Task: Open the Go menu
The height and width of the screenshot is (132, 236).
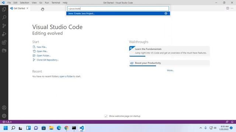Action: coord(41,3)
